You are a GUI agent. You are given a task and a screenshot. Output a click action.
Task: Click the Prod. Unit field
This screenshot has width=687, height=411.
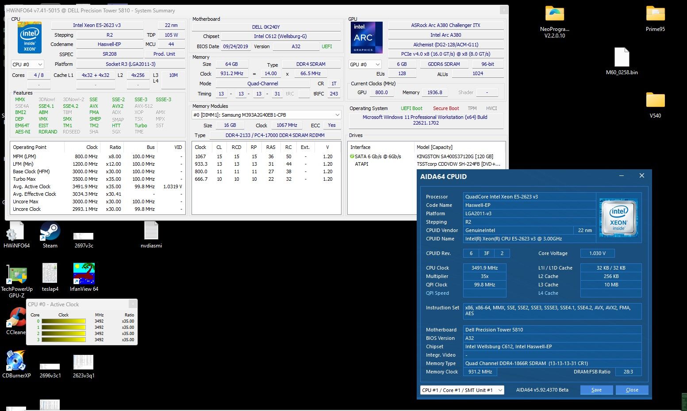(164, 54)
